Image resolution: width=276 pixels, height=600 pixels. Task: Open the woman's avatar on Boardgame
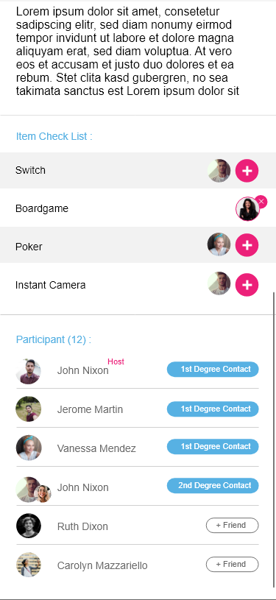(248, 209)
